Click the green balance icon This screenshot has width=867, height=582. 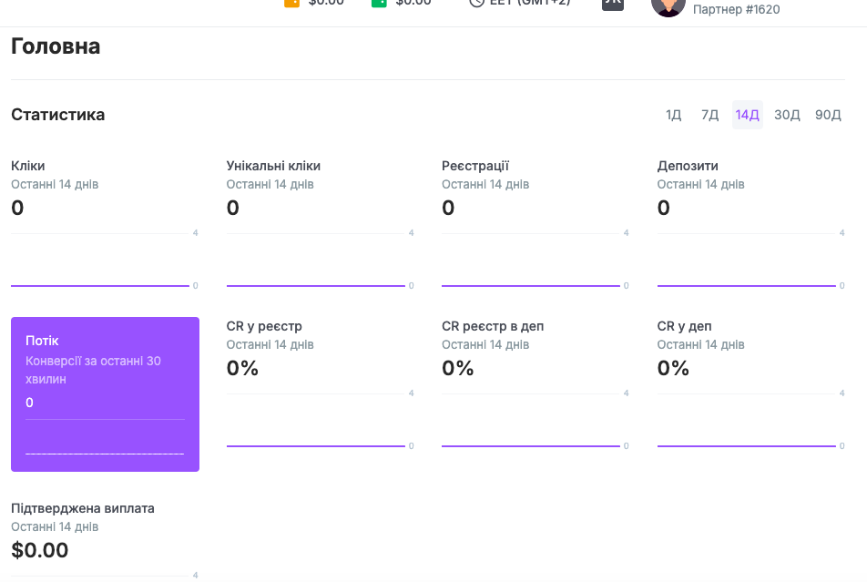click(x=379, y=3)
